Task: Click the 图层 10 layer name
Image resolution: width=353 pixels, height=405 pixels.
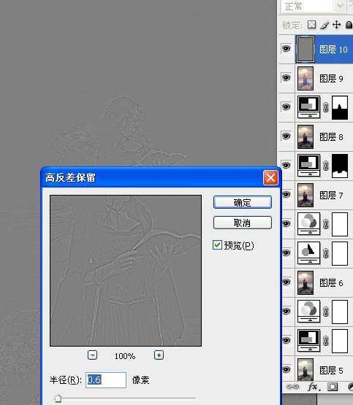Action: [333, 50]
